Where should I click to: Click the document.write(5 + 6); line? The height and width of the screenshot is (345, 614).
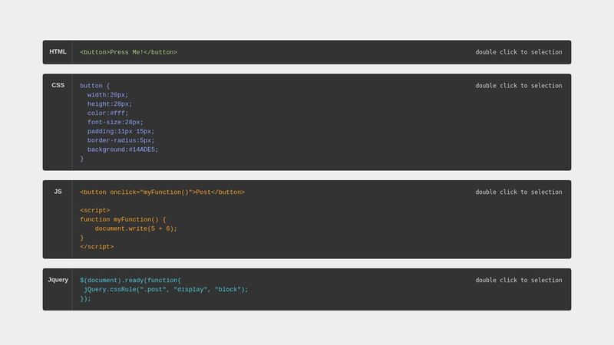coord(136,228)
